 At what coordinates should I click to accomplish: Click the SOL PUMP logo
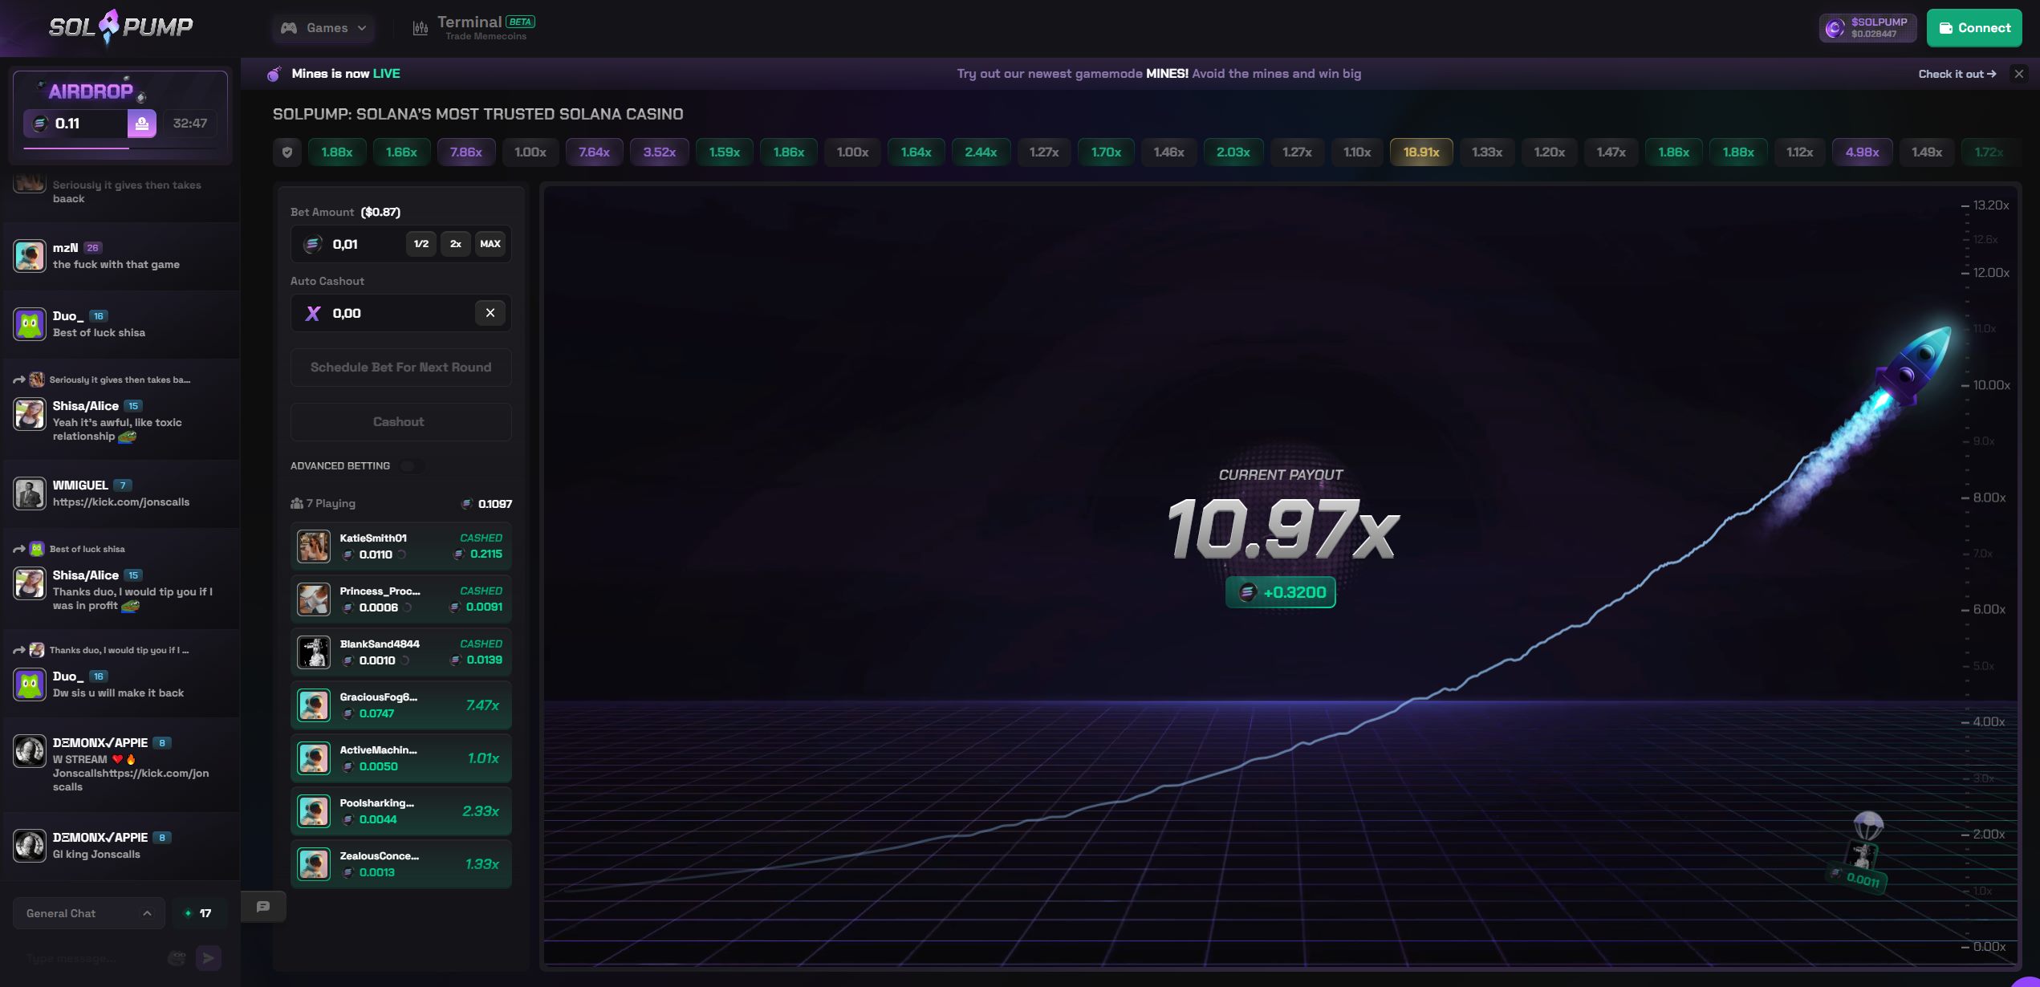click(x=120, y=27)
